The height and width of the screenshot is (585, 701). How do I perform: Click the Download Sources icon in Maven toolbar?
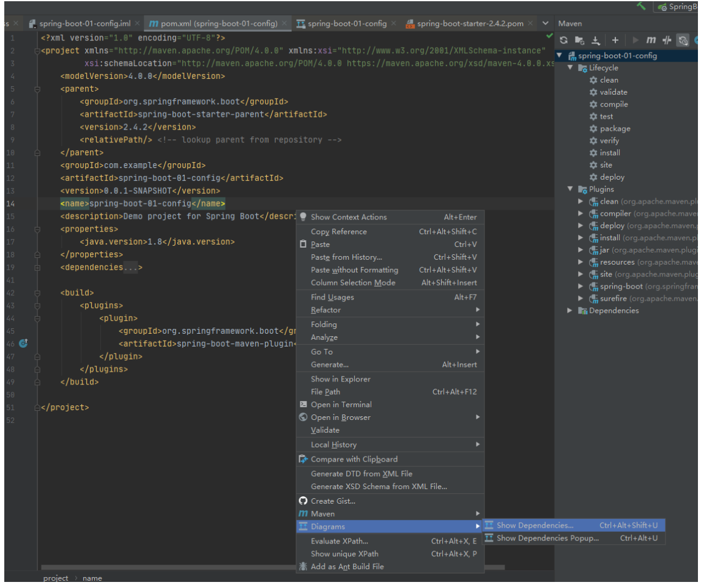[596, 40]
